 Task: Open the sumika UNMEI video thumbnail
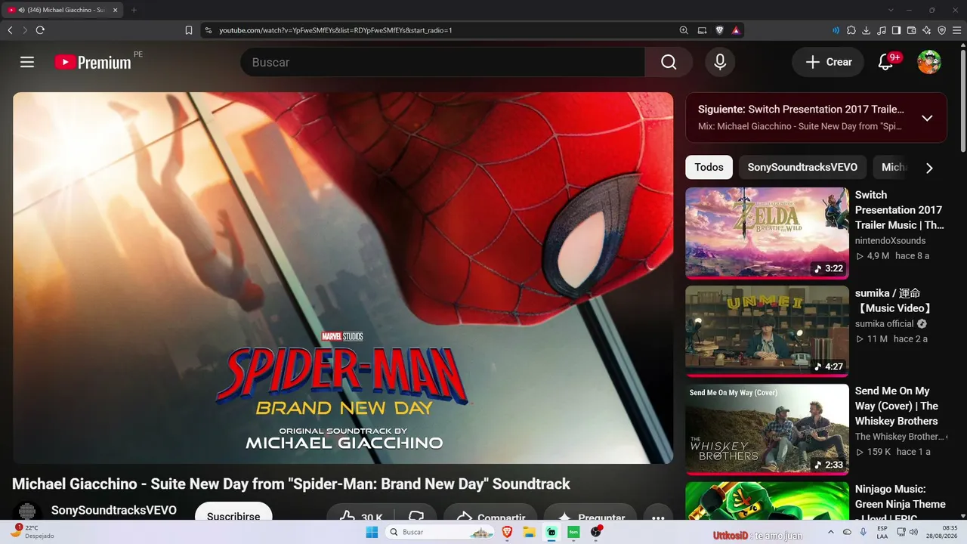[x=767, y=331]
